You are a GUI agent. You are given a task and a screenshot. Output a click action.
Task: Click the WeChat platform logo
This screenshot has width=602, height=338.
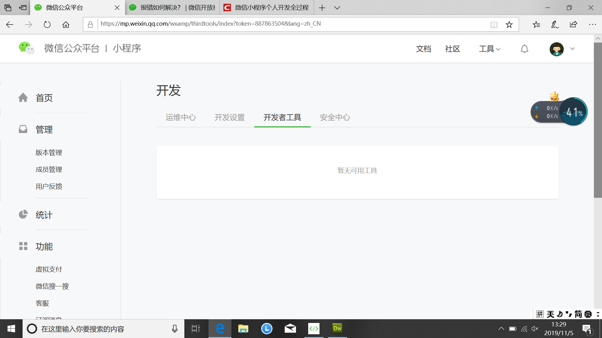click(x=27, y=48)
